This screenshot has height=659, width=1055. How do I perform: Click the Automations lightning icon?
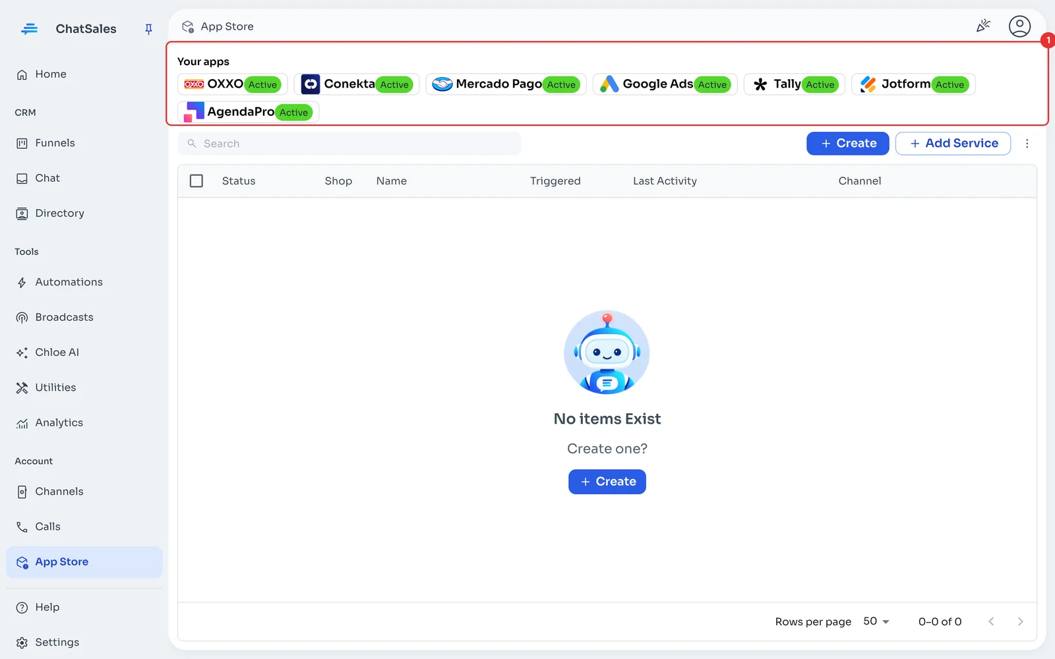pyautogui.click(x=22, y=283)
